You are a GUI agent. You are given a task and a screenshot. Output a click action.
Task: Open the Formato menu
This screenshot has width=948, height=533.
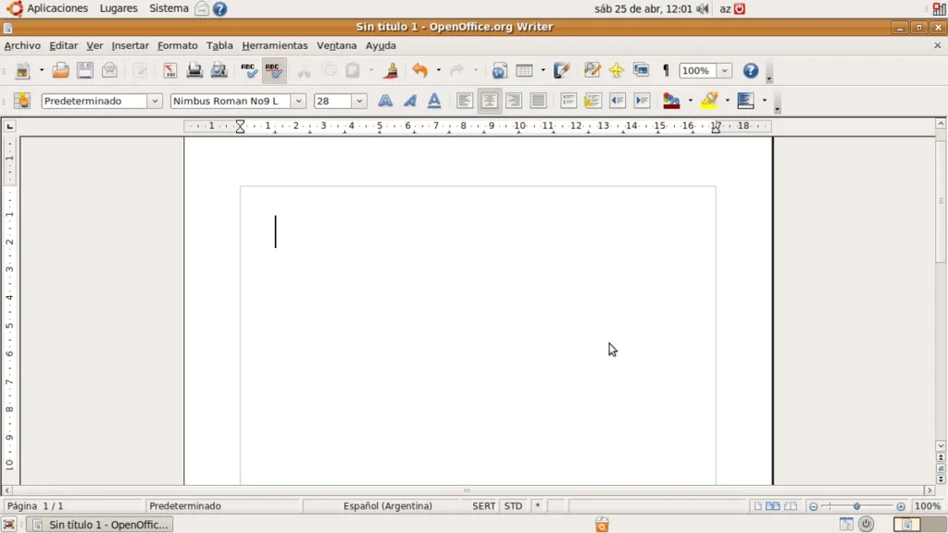178,45
